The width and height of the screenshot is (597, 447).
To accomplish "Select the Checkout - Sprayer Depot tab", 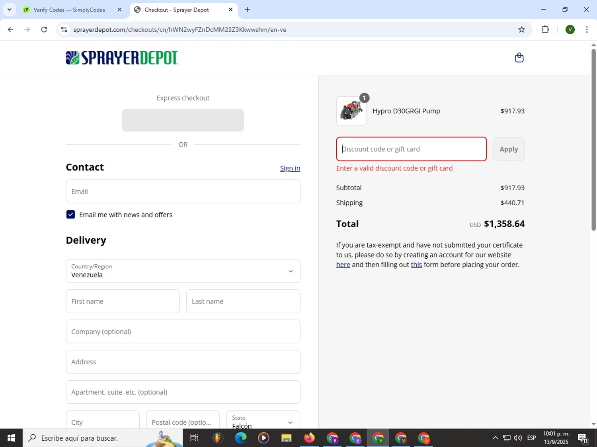I will click(x=177, y=10).
